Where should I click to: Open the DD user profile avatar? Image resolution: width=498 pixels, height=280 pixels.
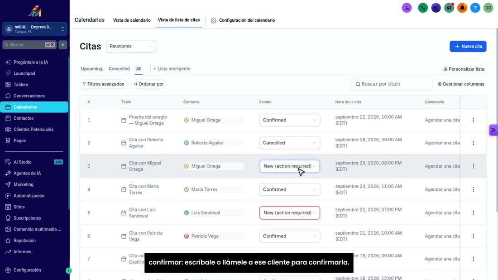click(x=488, y=8)
